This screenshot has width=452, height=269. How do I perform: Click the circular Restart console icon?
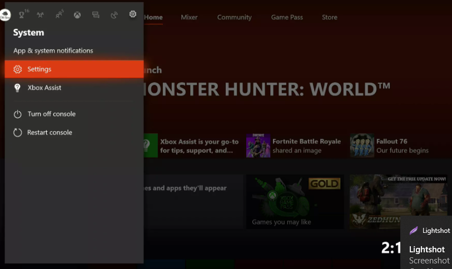(x=18, y=133)
